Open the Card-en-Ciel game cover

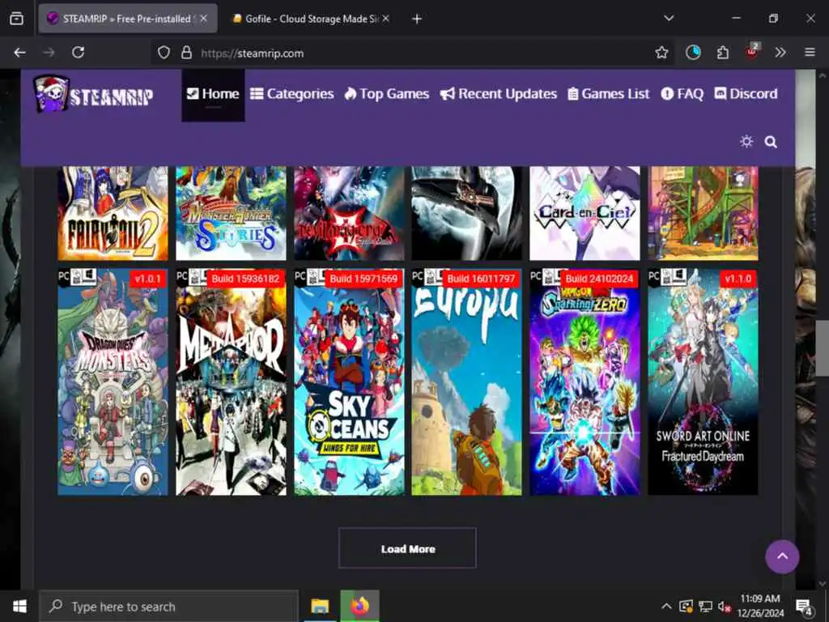pyautogui.click(x=585, y=213)
